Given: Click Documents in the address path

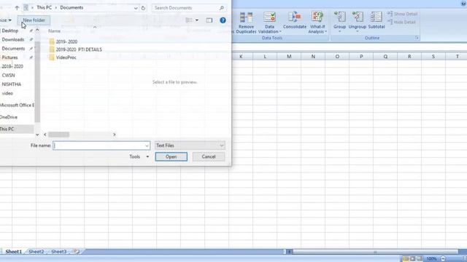Looking at the screenshot, I should coord(72,8).
